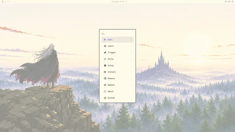
Task: Choose the Remove menu label
Action: 111,78
